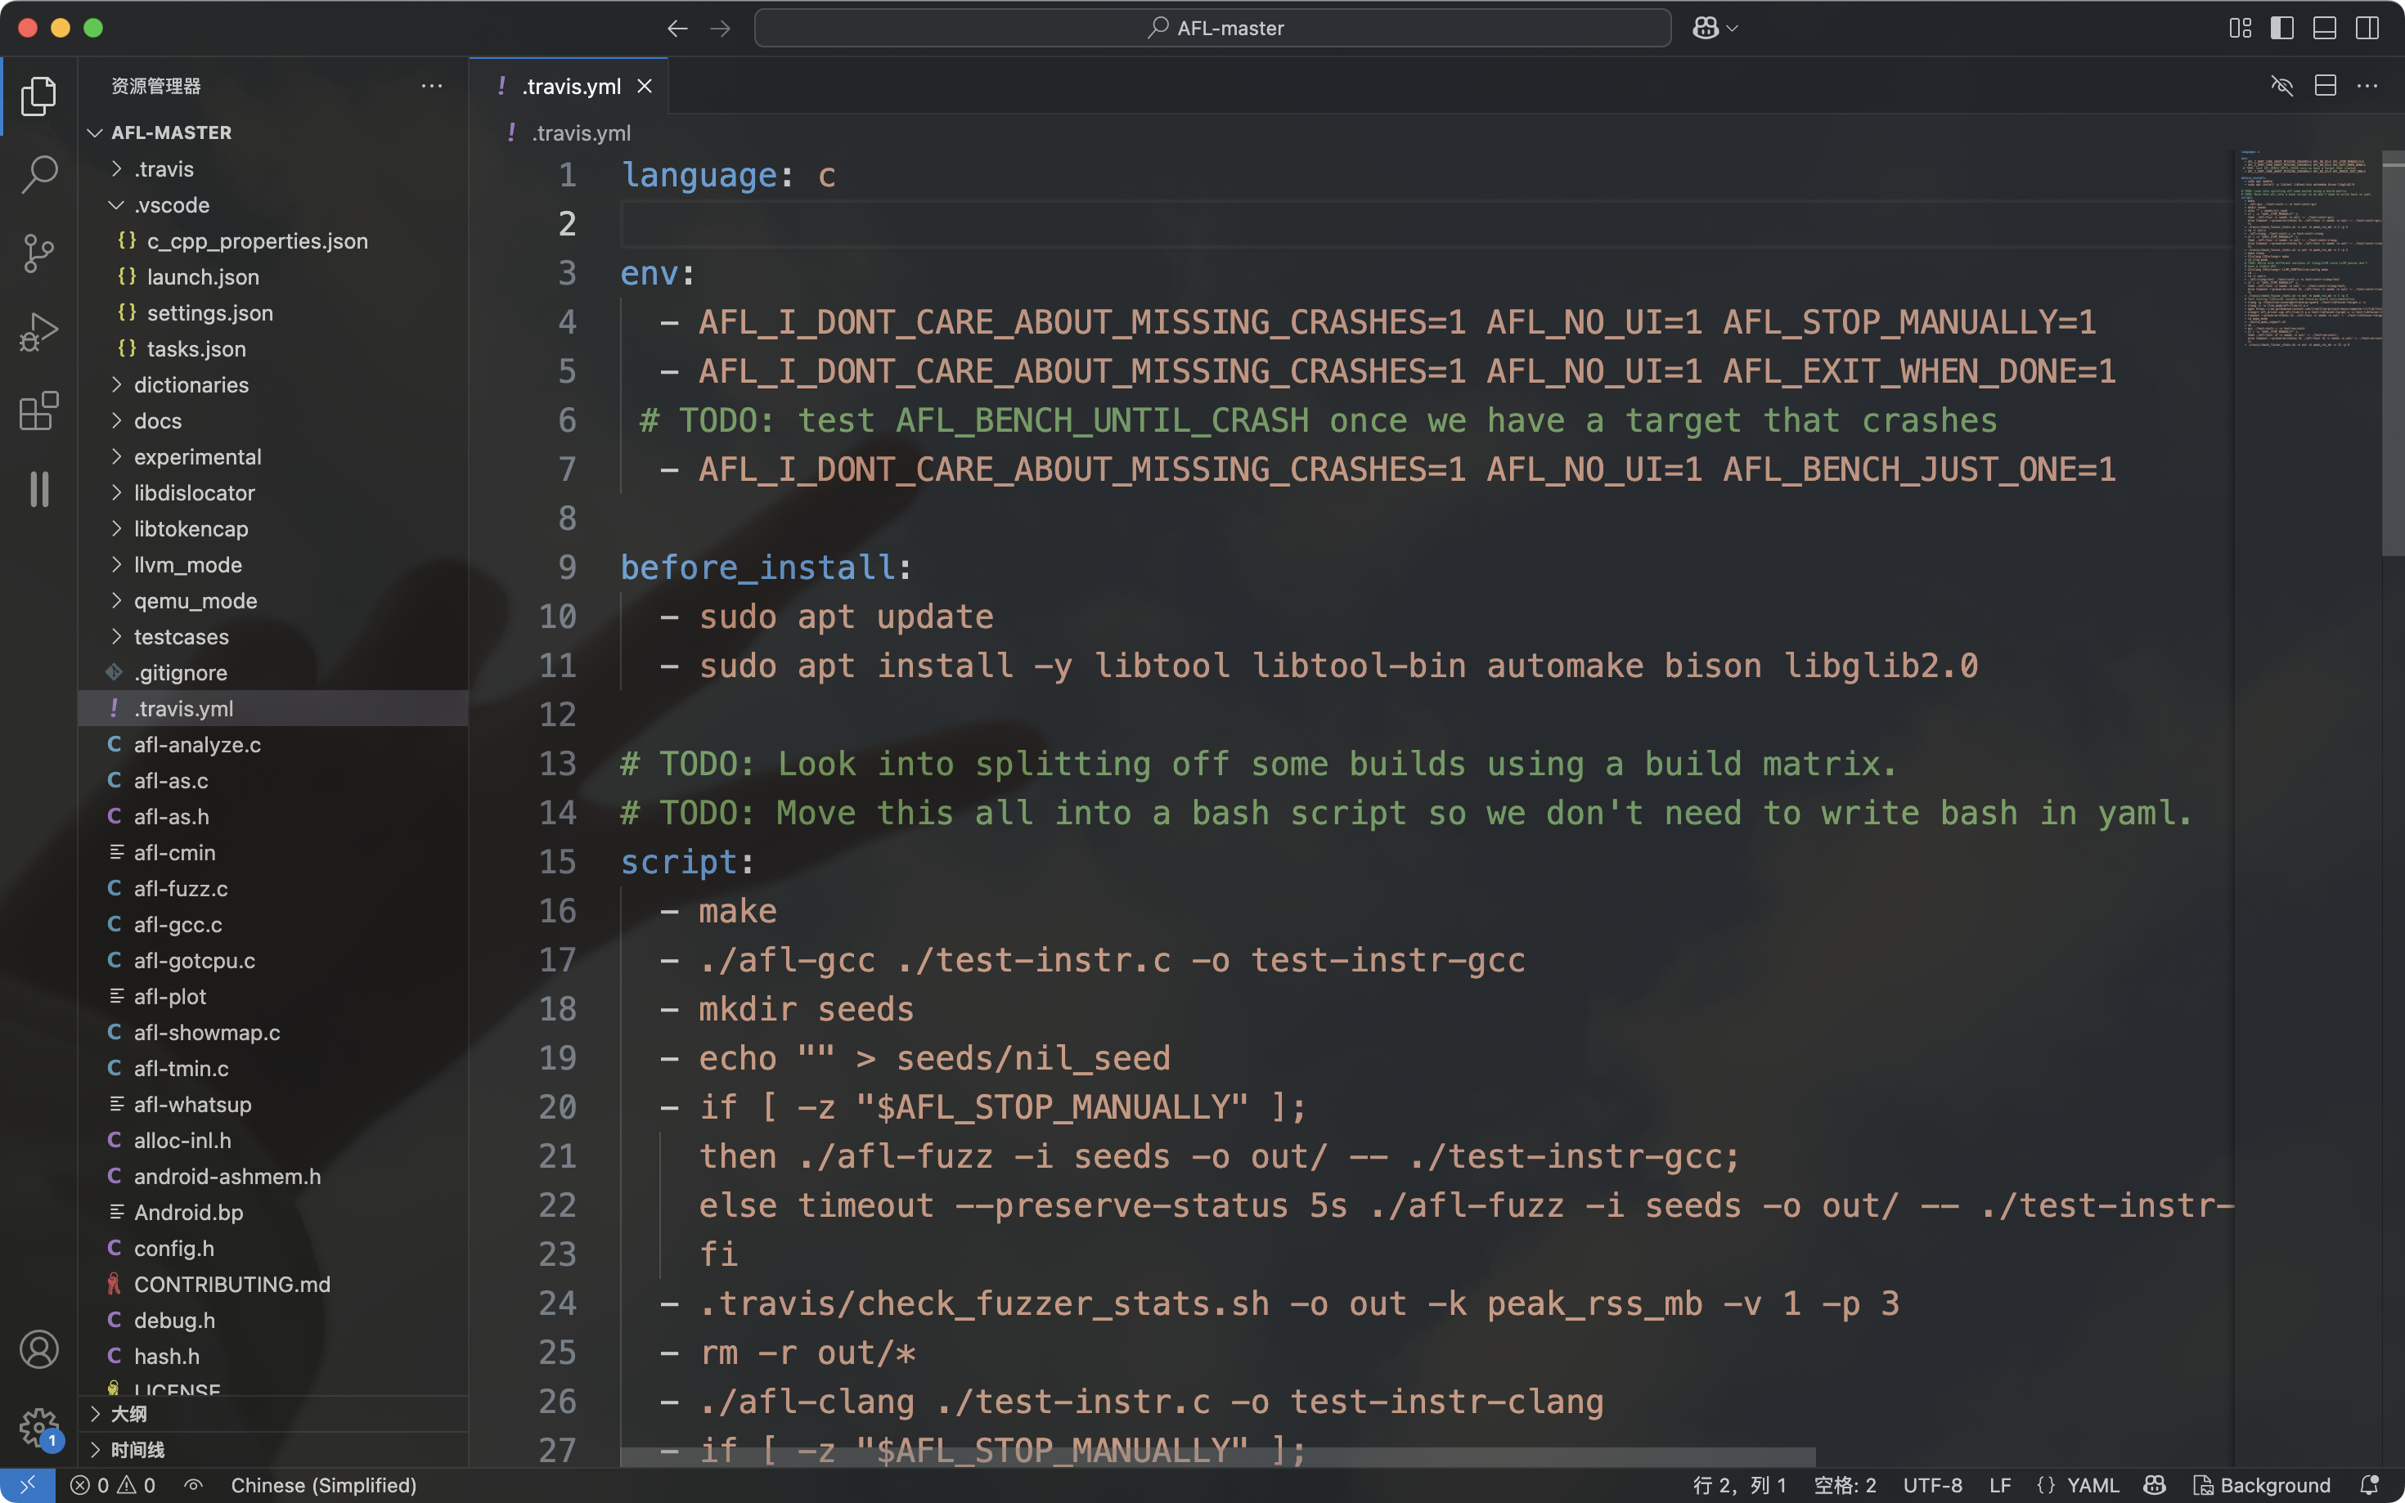Click the YAML language mode button
Image resolution: width=2405 pixels, height=1503 pixels.
[x=2092, y=1485]
